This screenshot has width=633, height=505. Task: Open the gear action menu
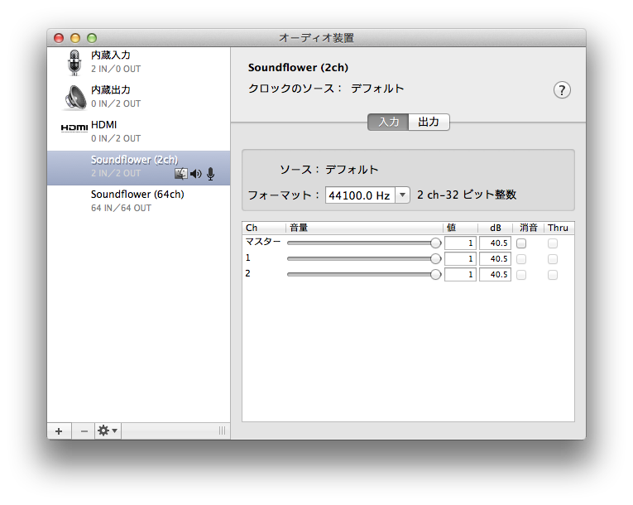(108, 431)
